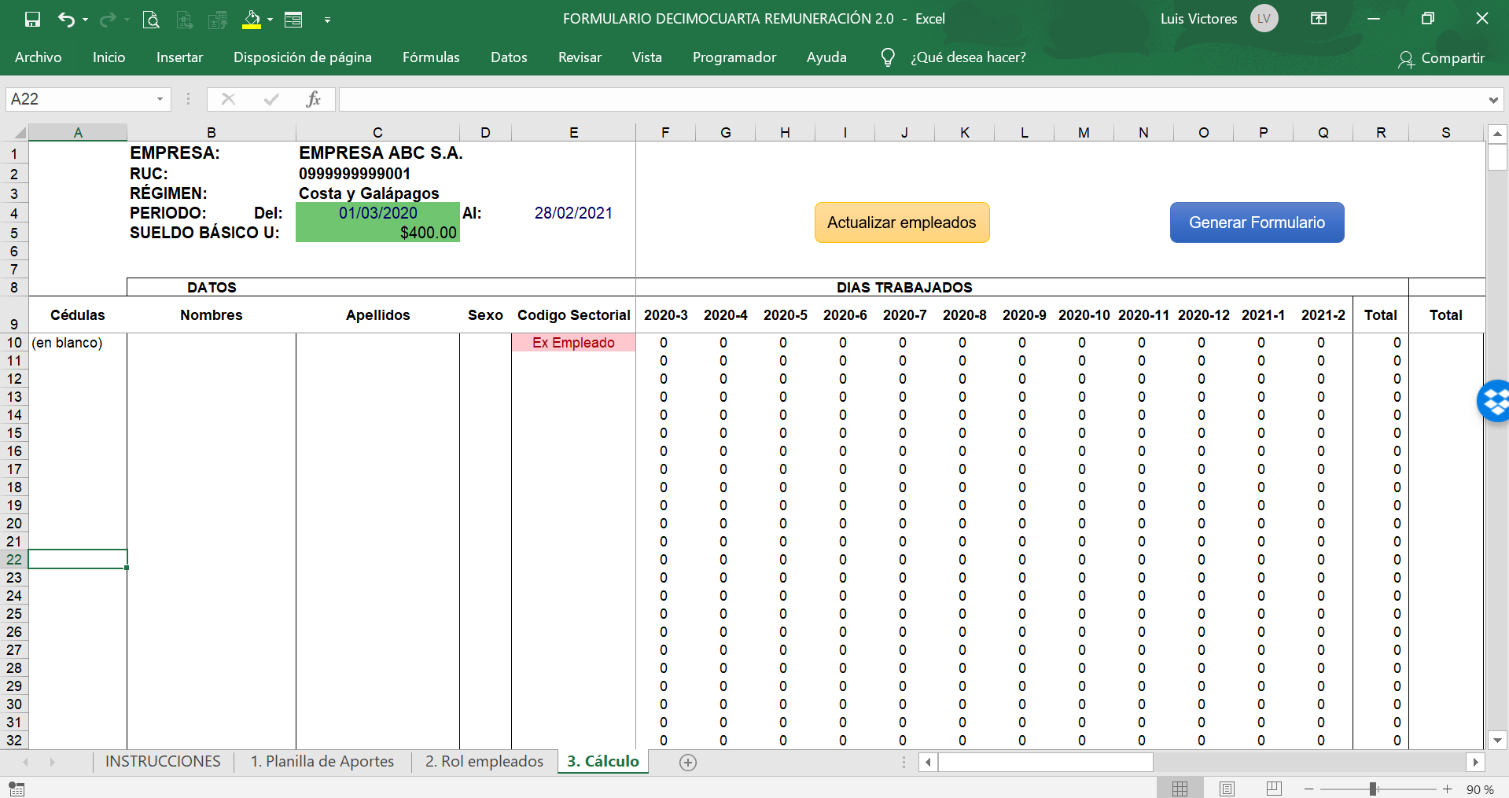Open the Insert Function fx dialog
This screenshot has width=1509, height=798.
pos(313,99)
